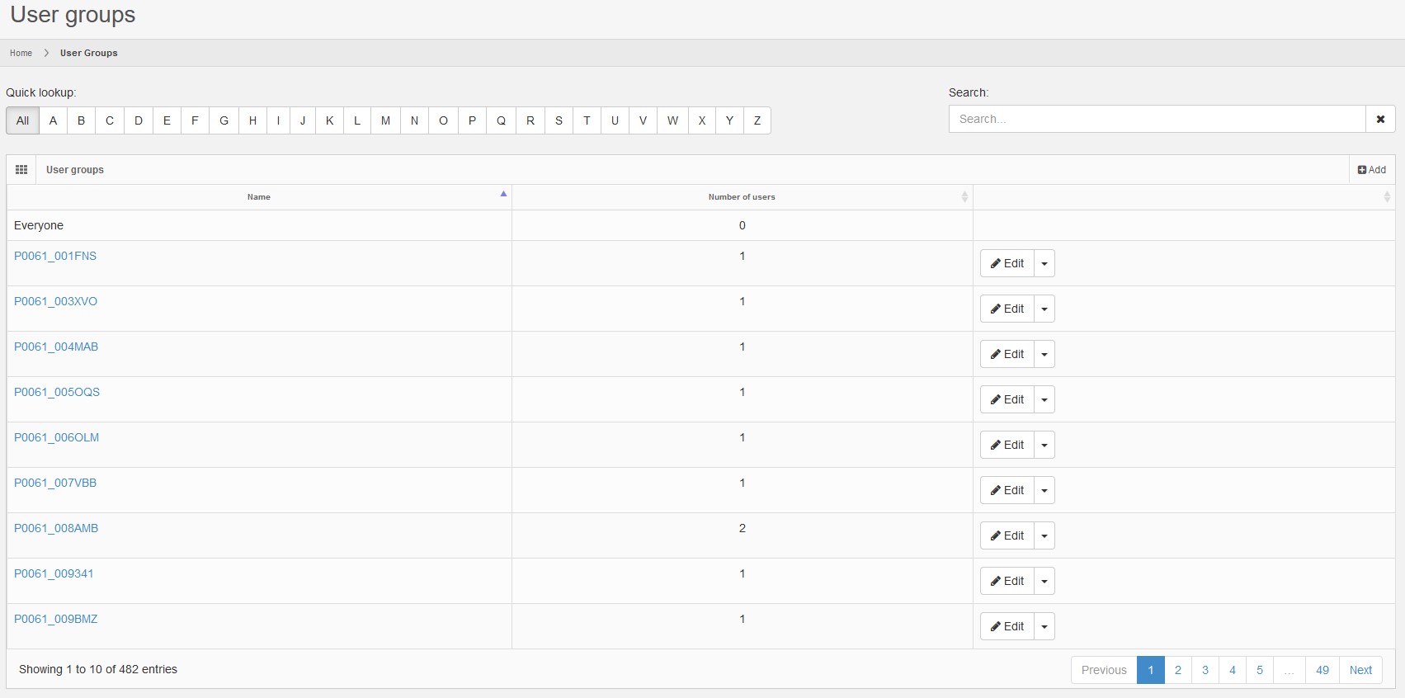1405x698 pixels.
Task: Click Next page in the pagination
Action: click(1360, 670)
